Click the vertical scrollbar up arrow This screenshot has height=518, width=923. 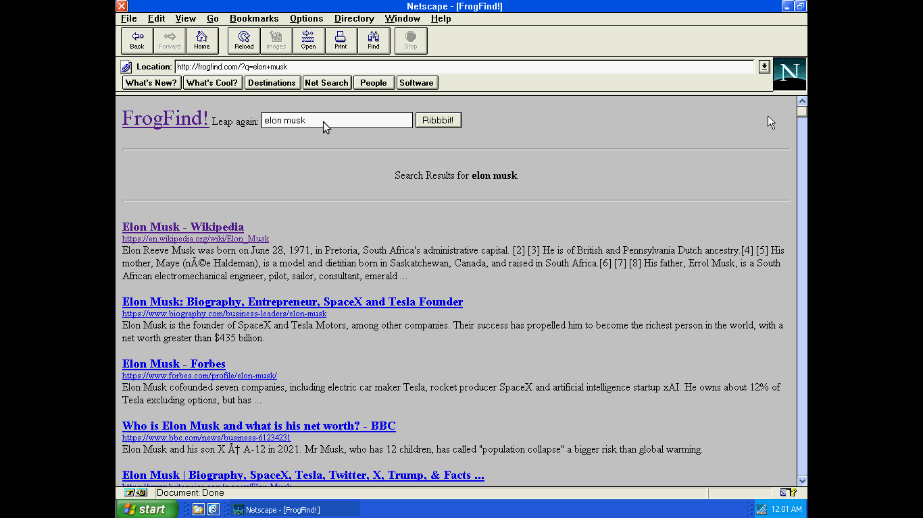pyautogui.click(x=802, y=101)
